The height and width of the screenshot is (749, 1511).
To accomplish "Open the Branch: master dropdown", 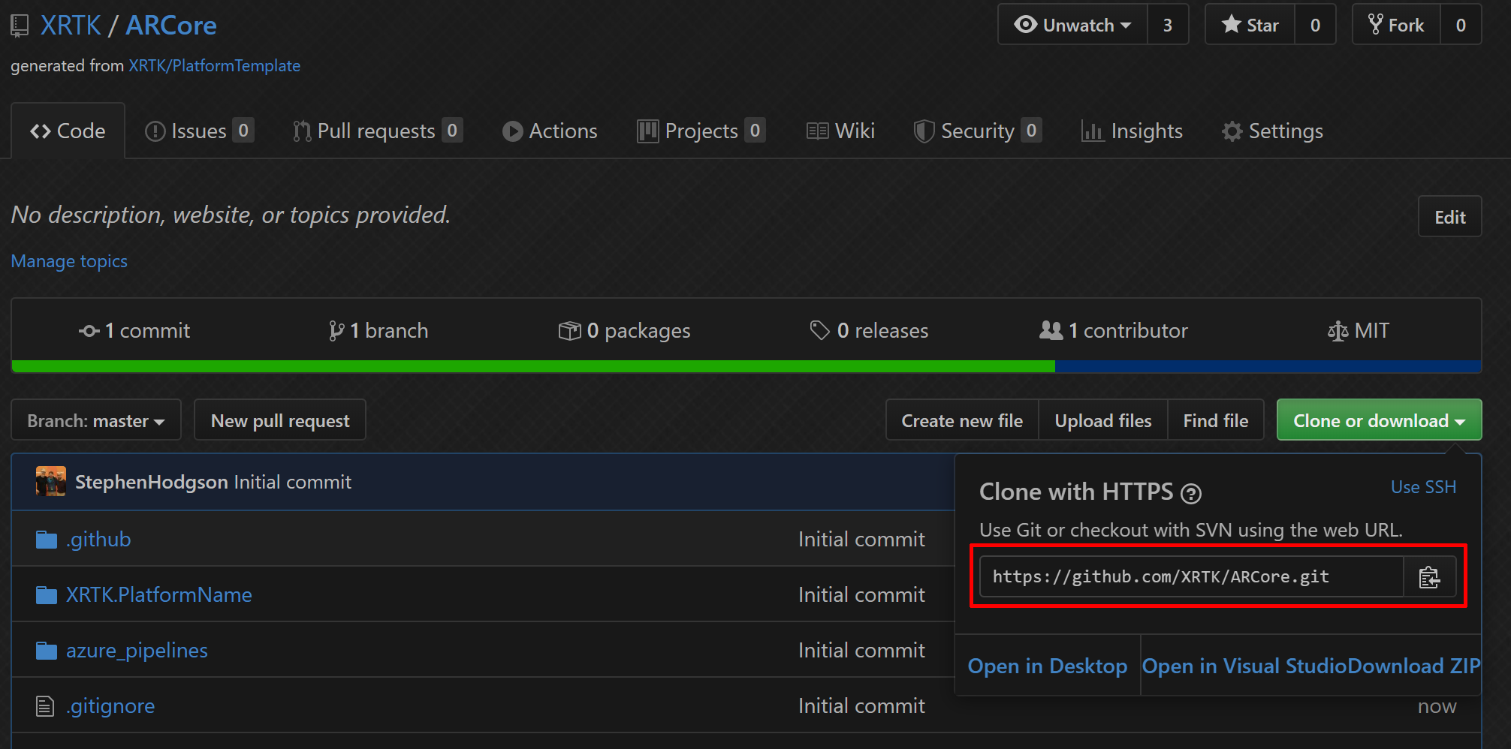I will [96, 421].
